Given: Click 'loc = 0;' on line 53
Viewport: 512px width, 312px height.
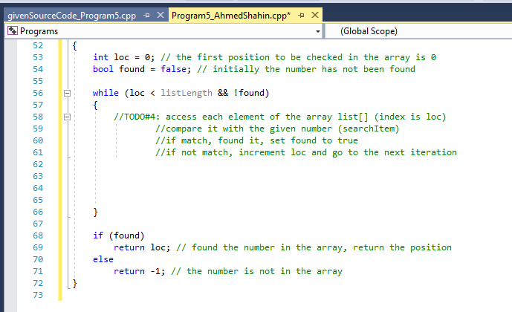Looking at the screenshot, I should pos(135,57).
